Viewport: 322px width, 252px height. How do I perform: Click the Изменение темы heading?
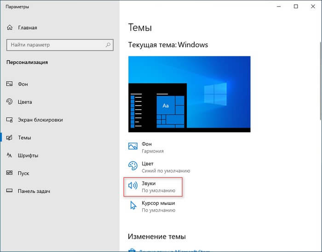coord(157,236)
